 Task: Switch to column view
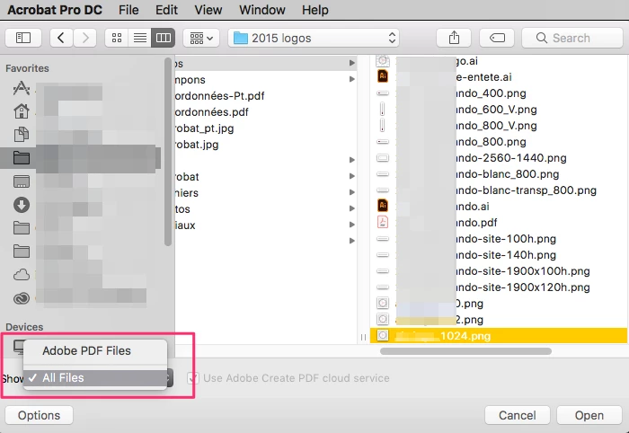point(164,38)
